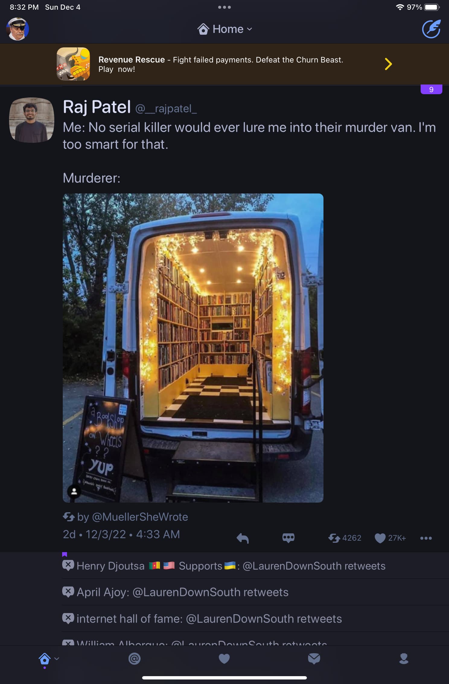
Task: Open the @__rajpatel_ username link
Action: click(x=166, y=109)
